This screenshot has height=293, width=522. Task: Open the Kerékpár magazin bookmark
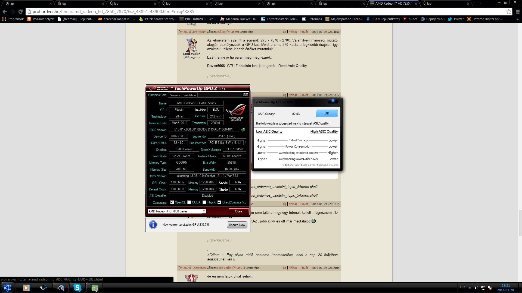pos(116,19)
